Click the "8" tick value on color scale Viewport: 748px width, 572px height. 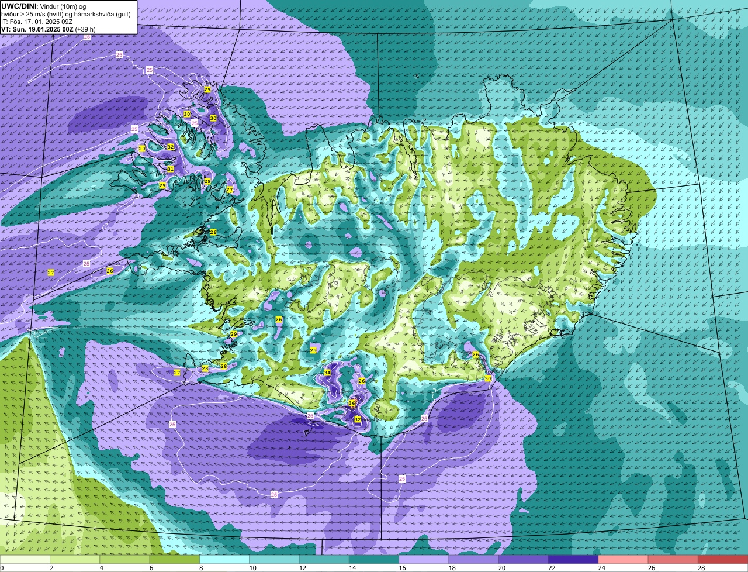(x=201, y=568)
